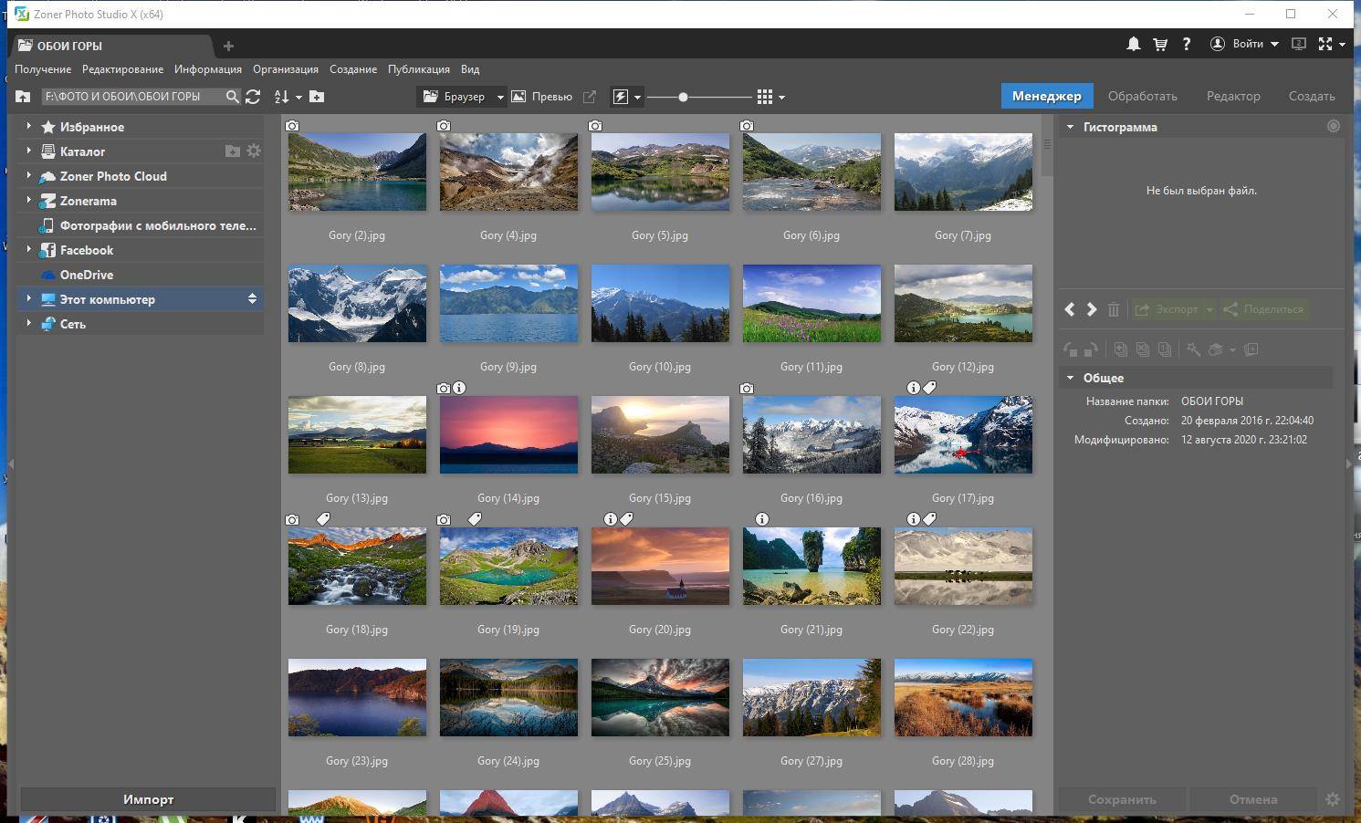Open the Редактирование menu
Image resolution: width=1361 pixels, height=823 pixels.
tap(123, 69)
